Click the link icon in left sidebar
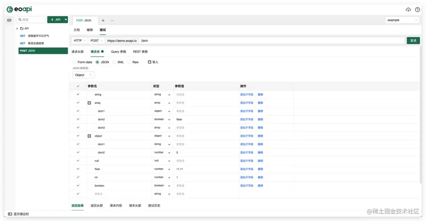The image size is (426, 221). pyautogui.click(x=9, y=20)
